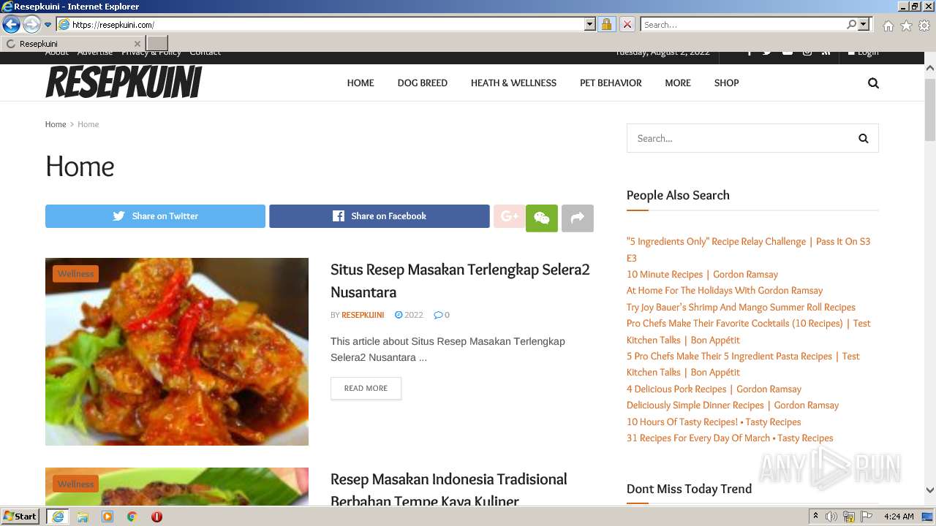The image size is (936, 526).
Task: Open the browser Tools gear icon
Action: click(x=924, y=26)
